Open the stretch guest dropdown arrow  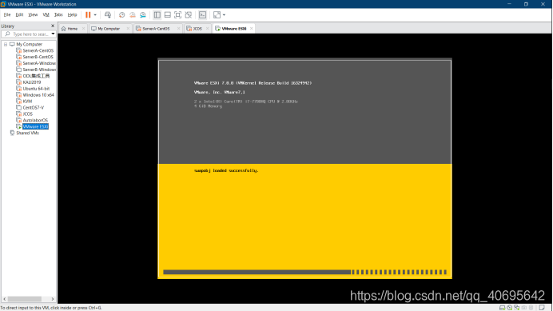click(224, 15)
